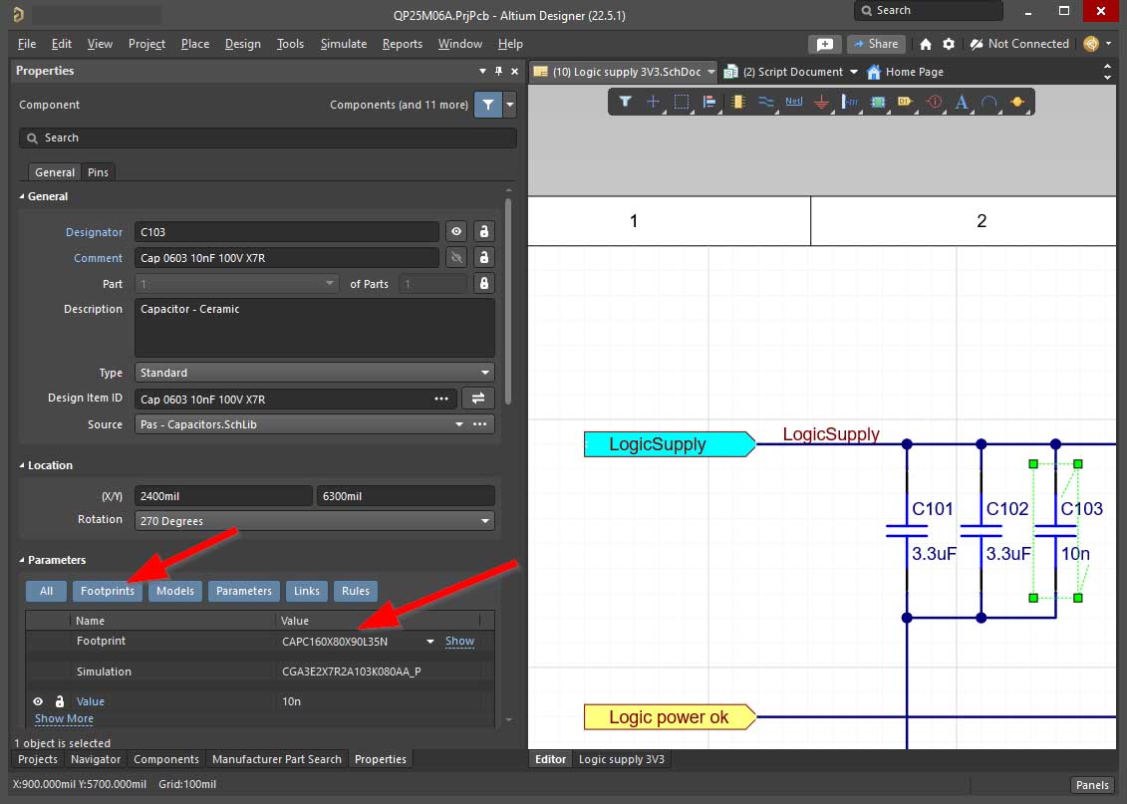Click the Show link for Footprint
1127x804 pixels.
click(459, 642)
